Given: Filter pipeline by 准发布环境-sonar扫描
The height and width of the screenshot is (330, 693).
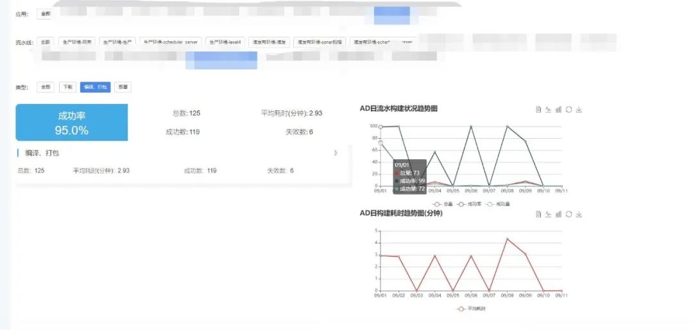Looking at the screenshot, I should point(320,42).
